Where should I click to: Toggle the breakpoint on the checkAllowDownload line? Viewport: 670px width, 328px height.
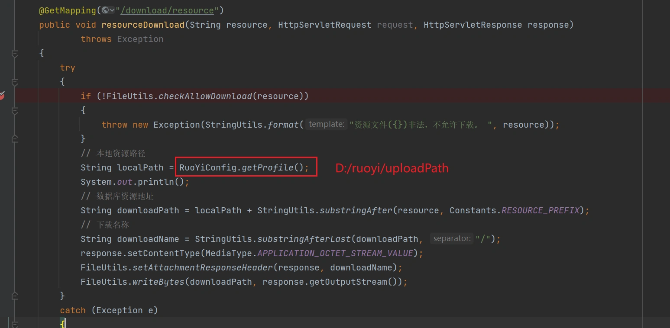1,96
